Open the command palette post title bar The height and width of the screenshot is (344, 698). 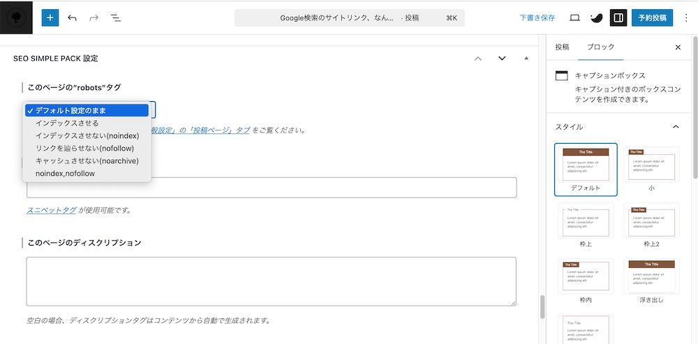click(x=350, y=18)
